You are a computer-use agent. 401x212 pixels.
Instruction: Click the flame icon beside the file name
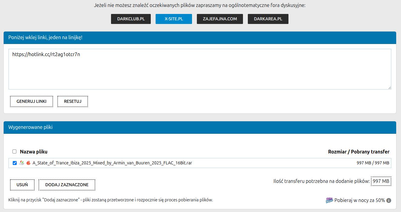[28, 163]
